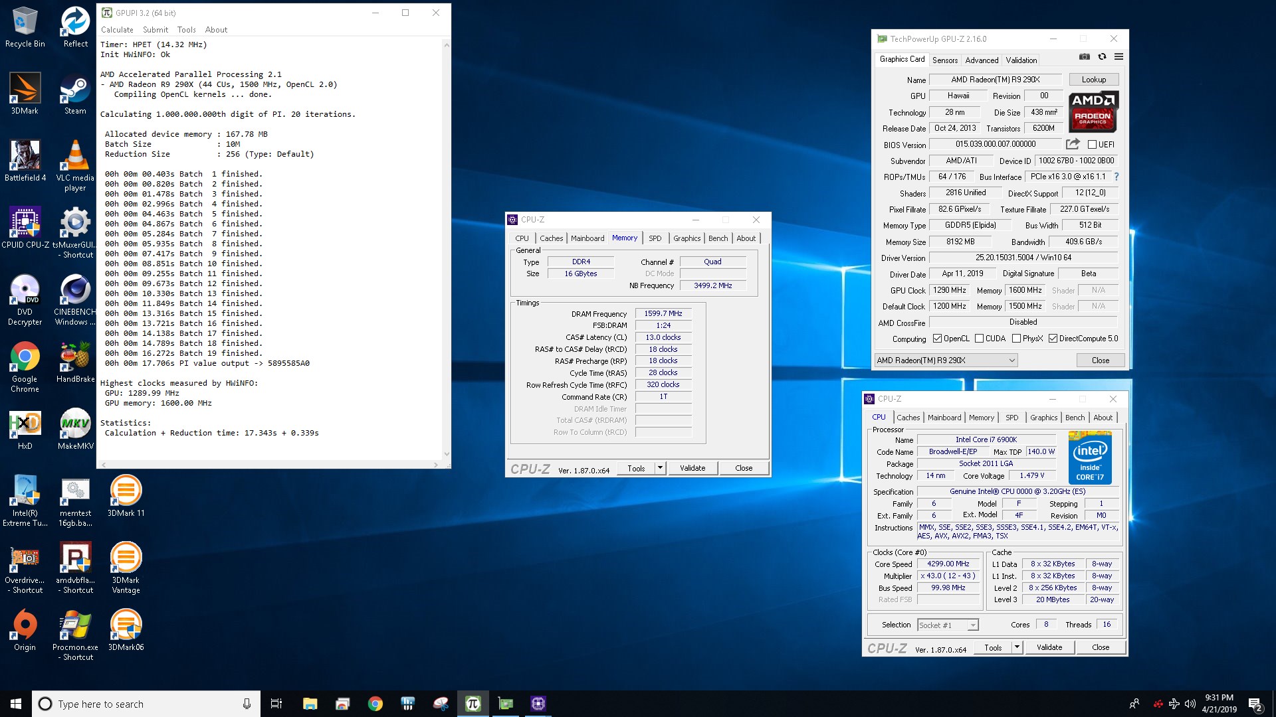Open Intel Extreme Tuning desktop icon
The height and width of the screenshot is (717, 1276).
pos(25,501)
